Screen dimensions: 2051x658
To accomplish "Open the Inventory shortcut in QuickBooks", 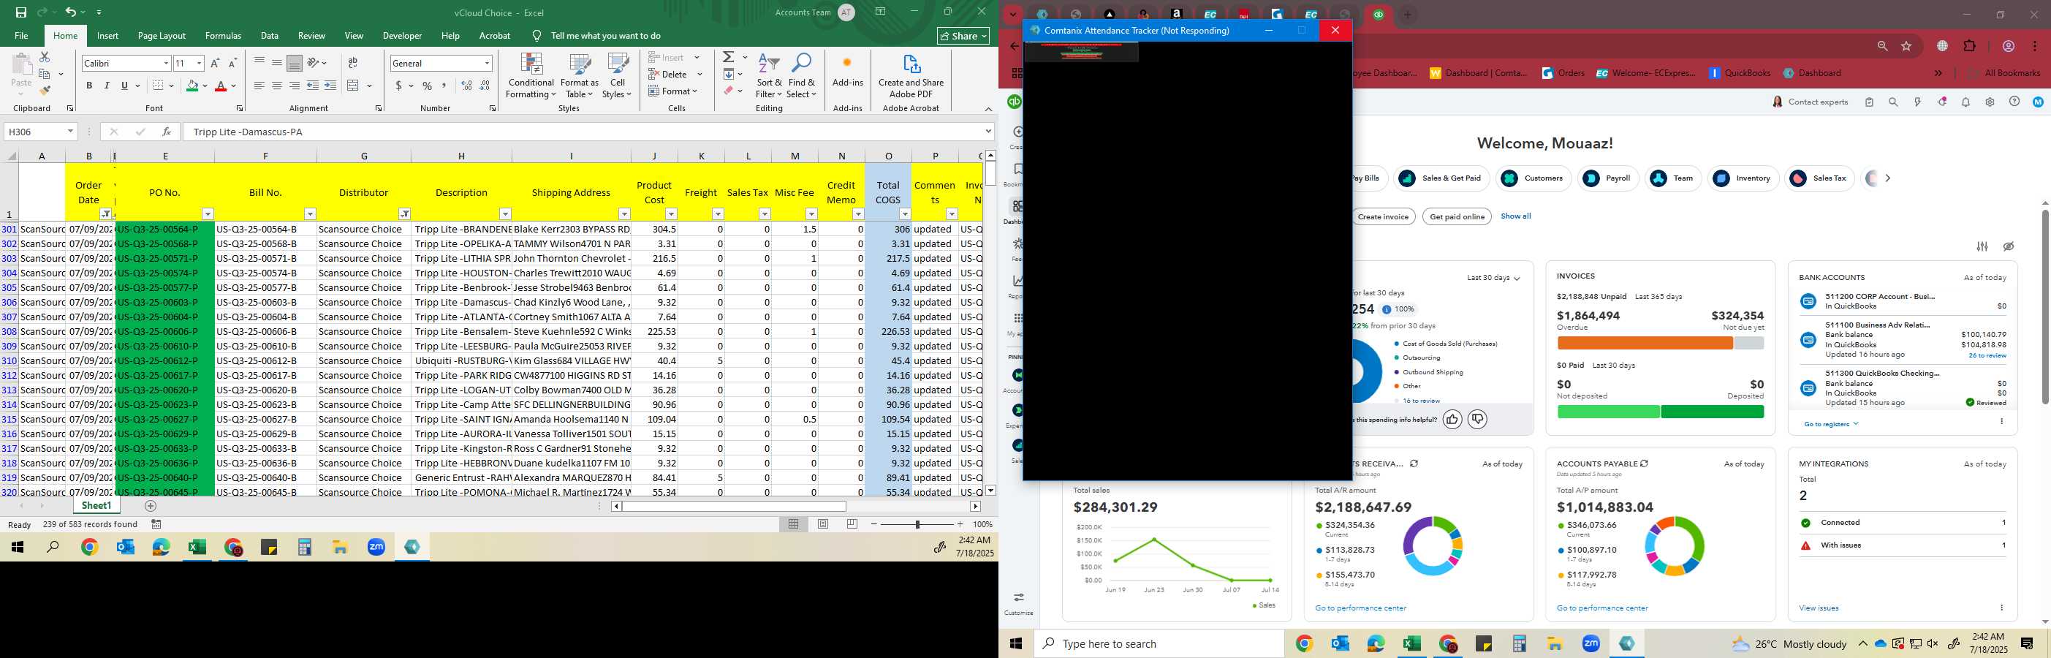I will coord(1743,178).
